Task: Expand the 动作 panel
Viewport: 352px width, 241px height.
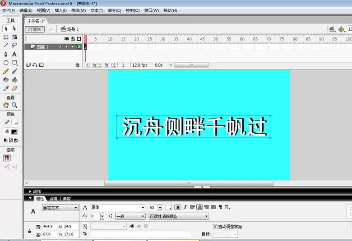Action: 30,191
